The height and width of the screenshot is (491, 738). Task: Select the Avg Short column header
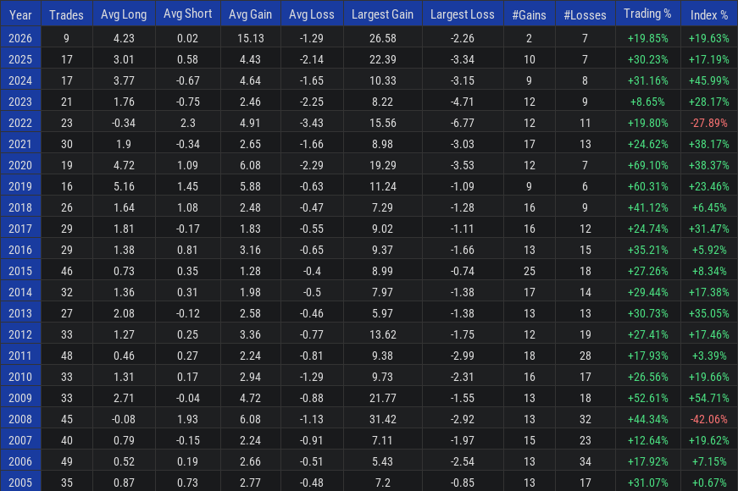point(187,14)
